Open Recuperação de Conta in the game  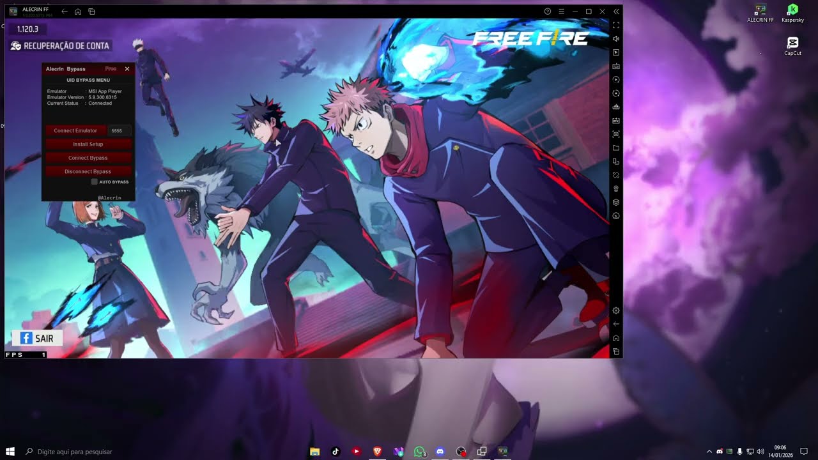[x=61, y=46]
